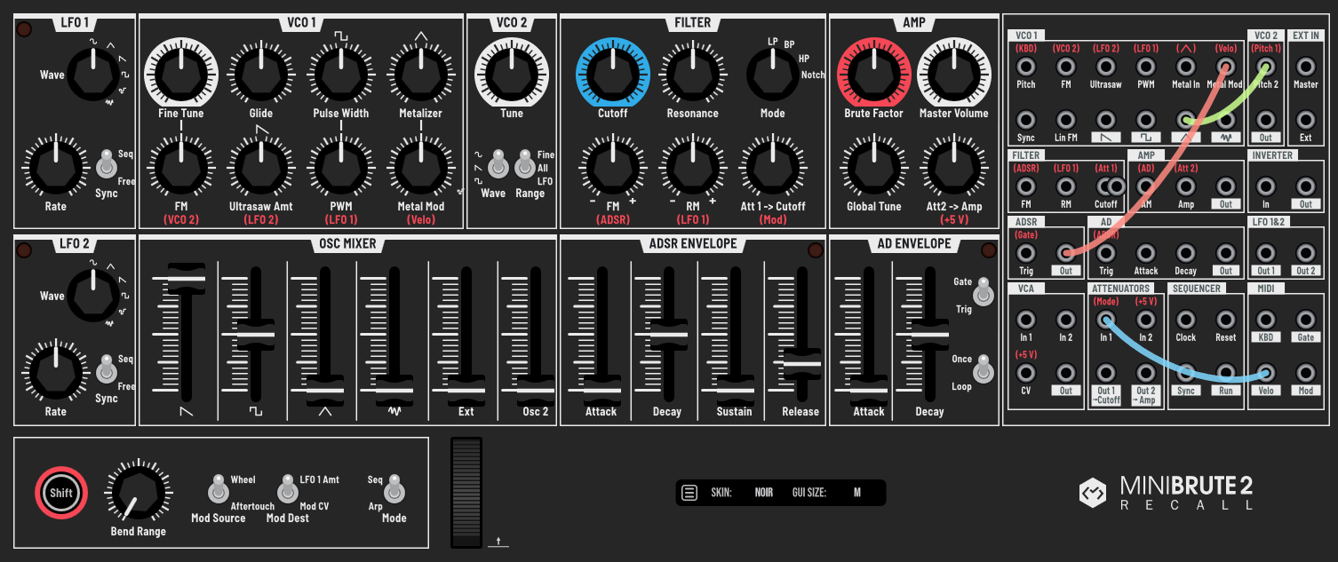Click the Global Tune knob
Viewport: 1338px width, 562px height.
pyautogui.click(x=873, y=166)
